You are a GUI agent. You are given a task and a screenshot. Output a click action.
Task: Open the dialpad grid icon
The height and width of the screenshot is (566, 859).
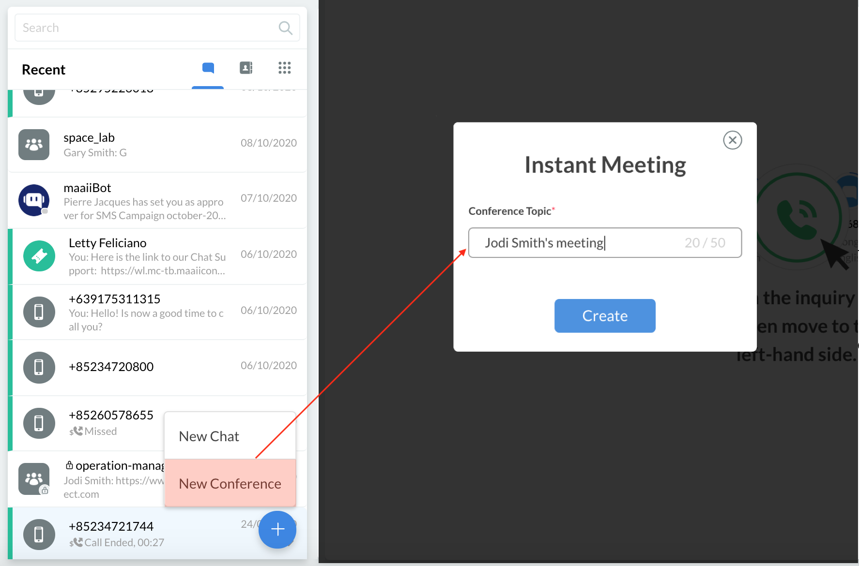point(285,68)
